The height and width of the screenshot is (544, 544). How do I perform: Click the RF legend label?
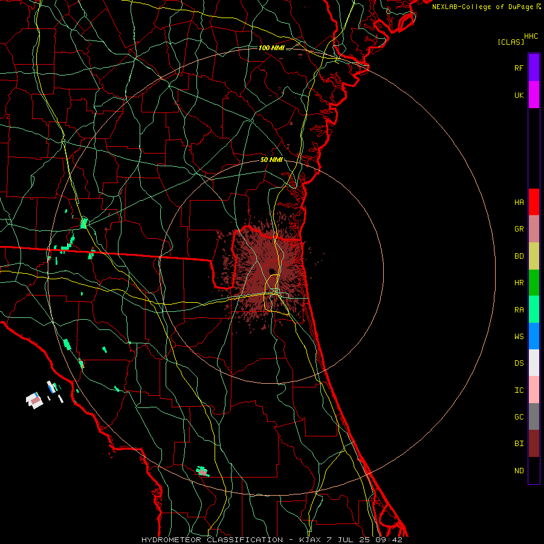[x=519, y=68]
